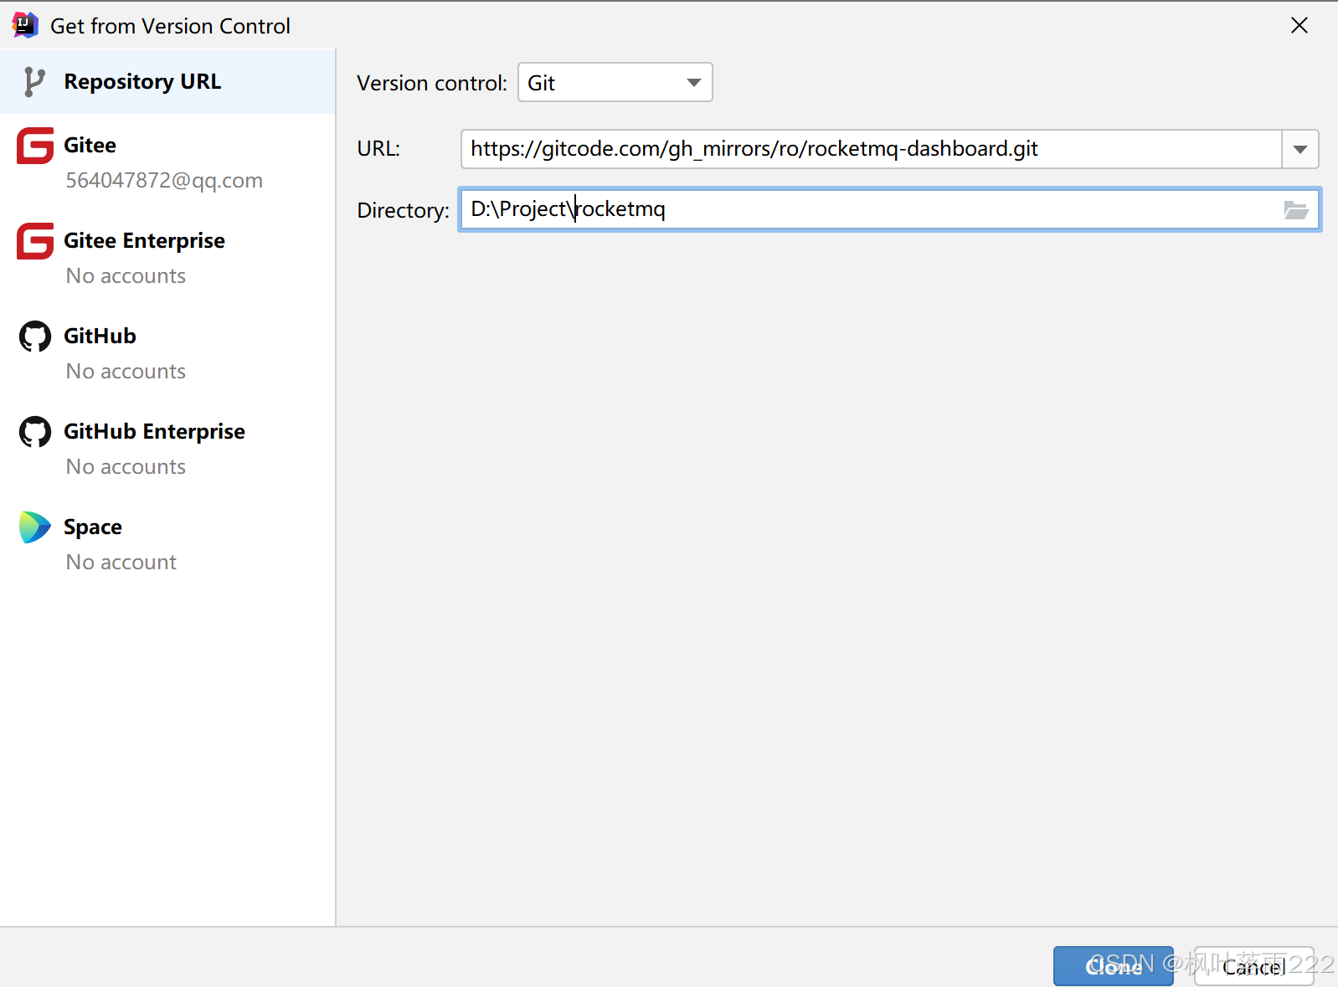The image size is (1338, 987).
Task: Click the Cancel button
Action: (1253, 966)
